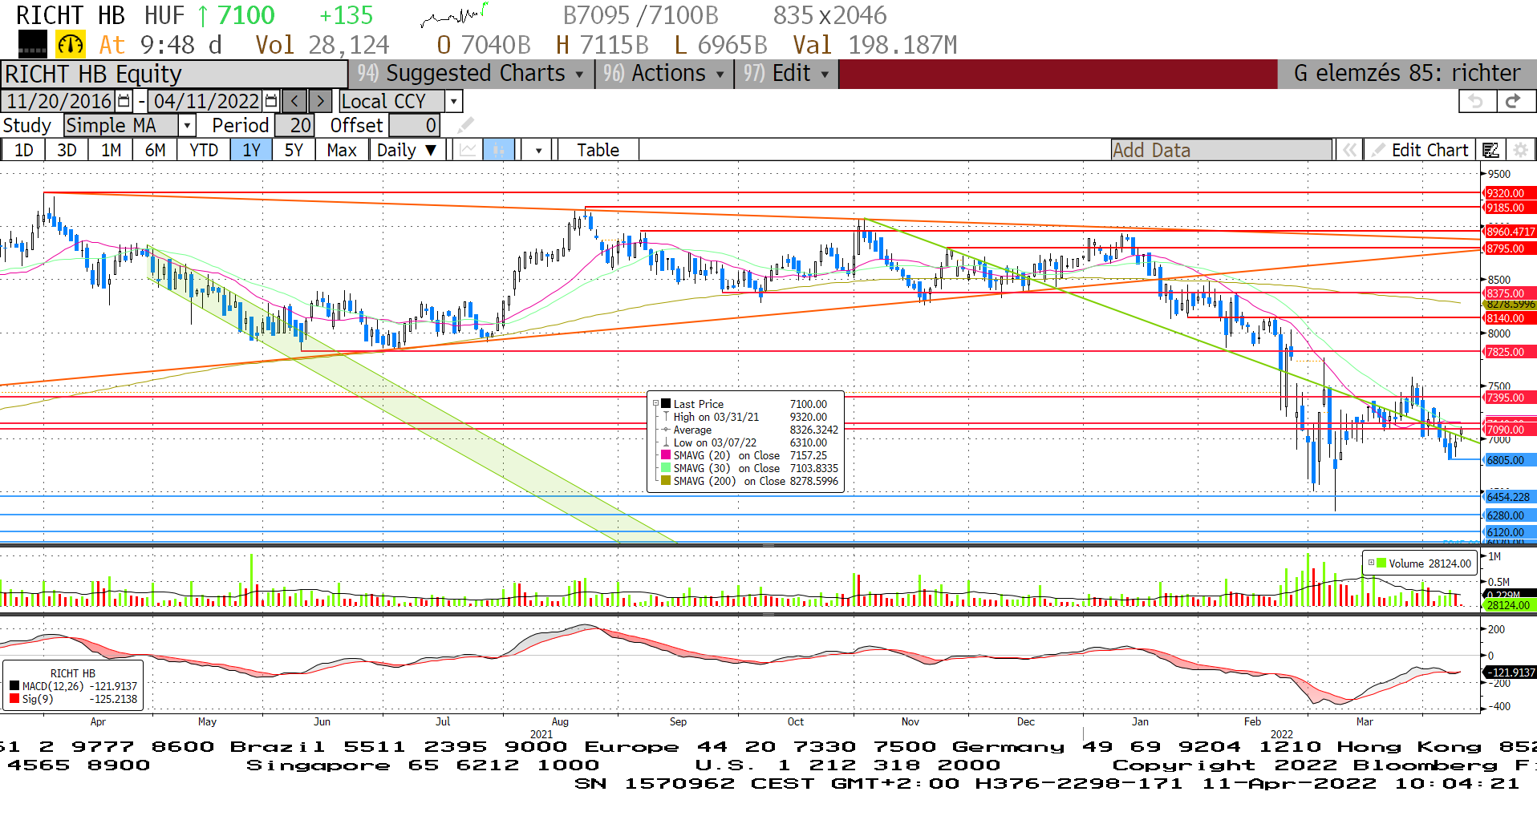1537x828 pixels.
Task: Select the YTD range tab
Action: [204, 150]
